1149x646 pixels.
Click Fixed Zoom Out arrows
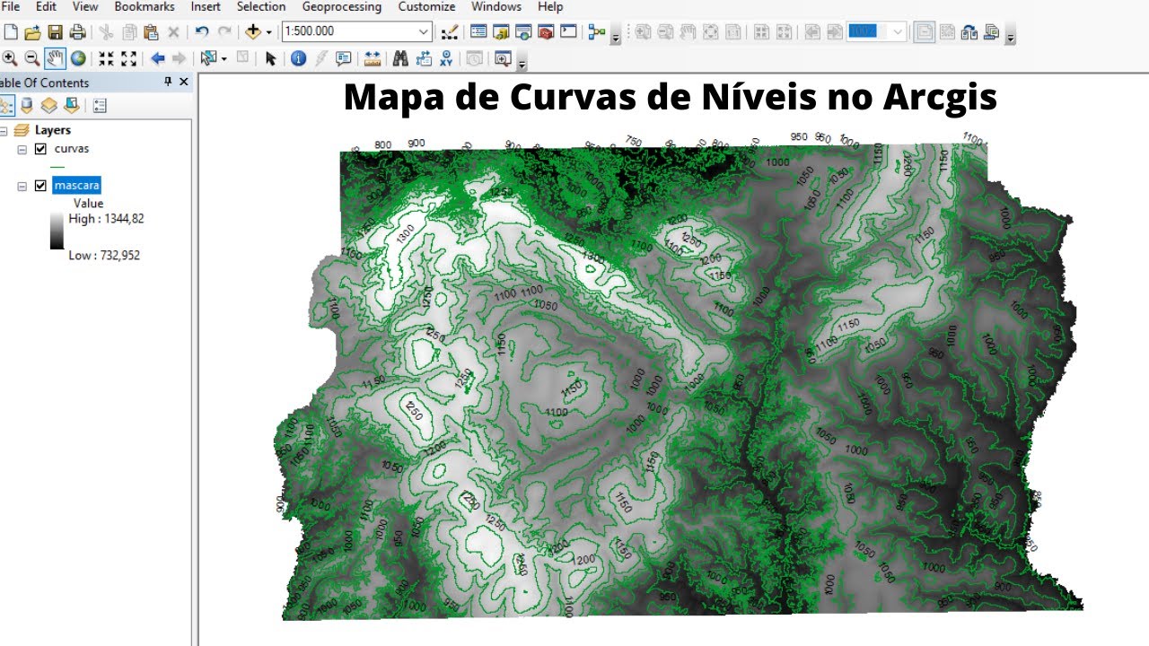coord(128,58)
